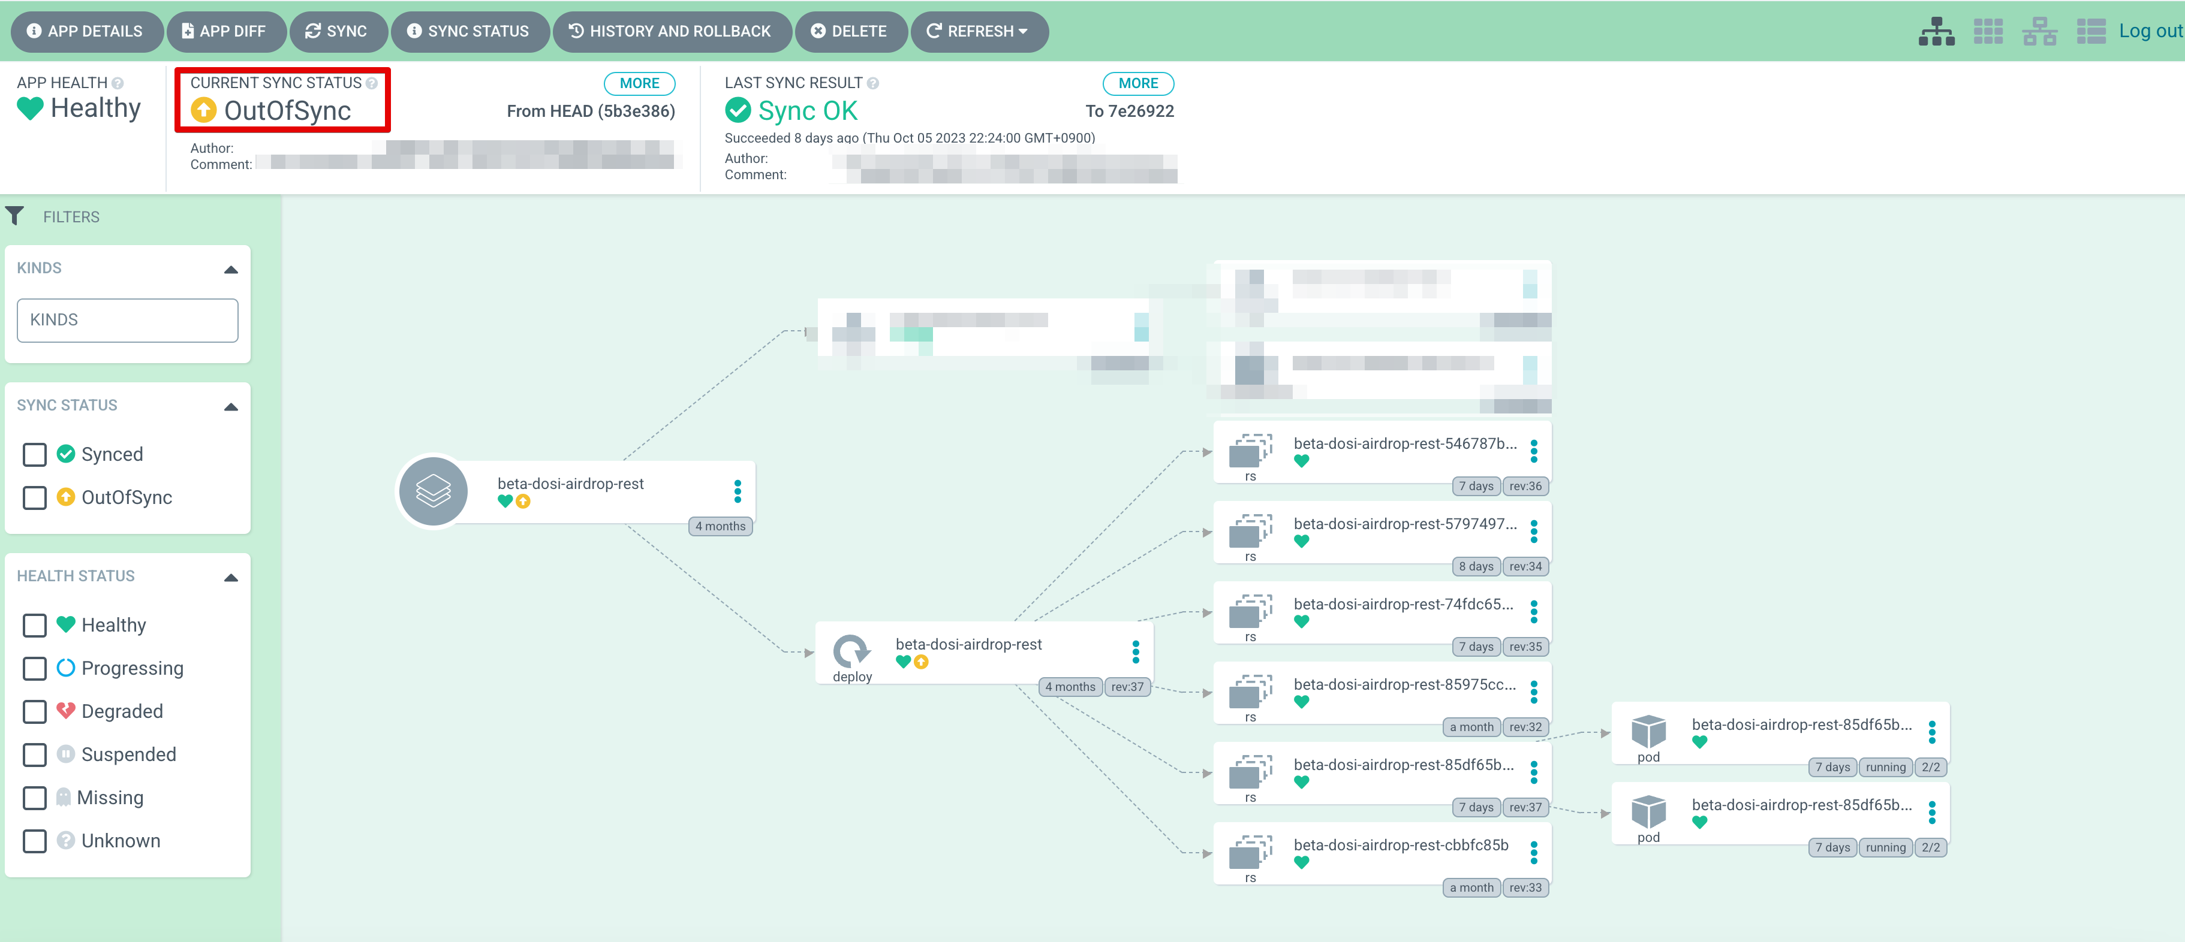This screenshot has width=2185, height=942.
Task: Click the ReplicaSet icon for beta-dosi-airdrop-rest-74fdc65
Action: coord(1250,611)
